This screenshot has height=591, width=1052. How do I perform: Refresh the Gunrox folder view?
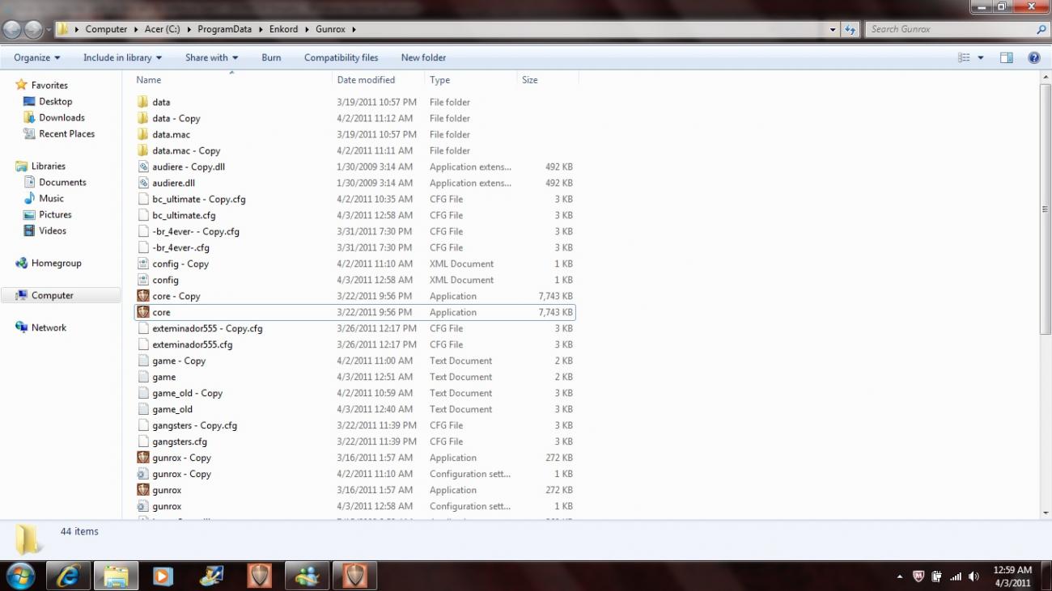pyautogui.click(x=850, y=30)
